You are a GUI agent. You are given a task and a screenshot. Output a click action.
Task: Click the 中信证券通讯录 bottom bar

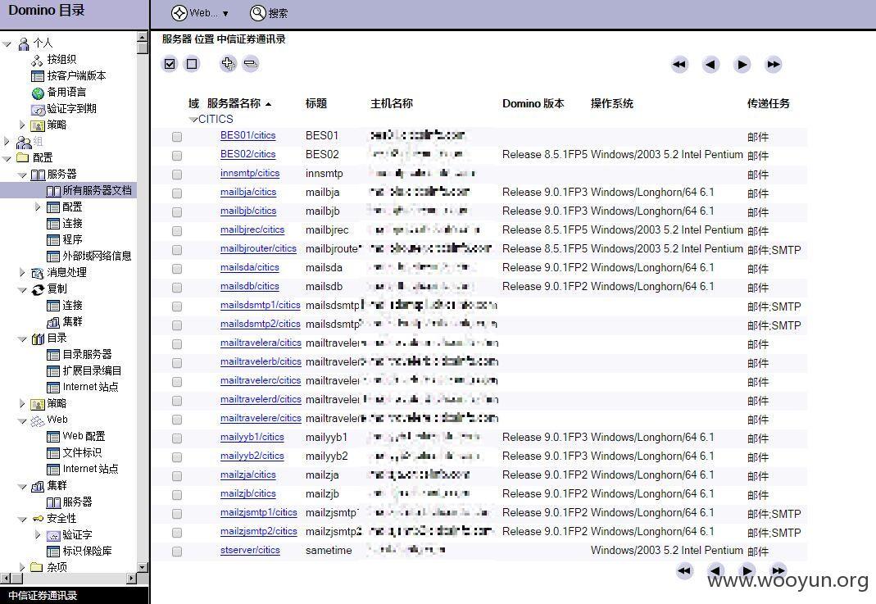click(75, 596)
